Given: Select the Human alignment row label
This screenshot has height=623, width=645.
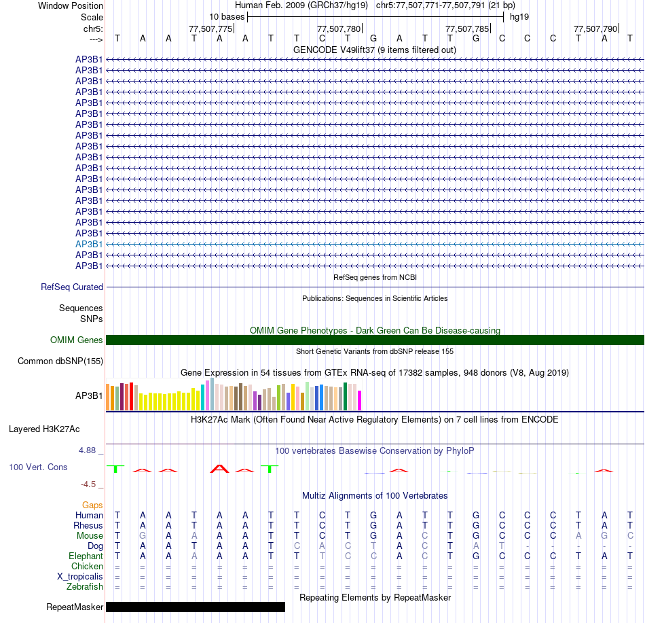Looking at the screenshot, I should pos(89,515).
